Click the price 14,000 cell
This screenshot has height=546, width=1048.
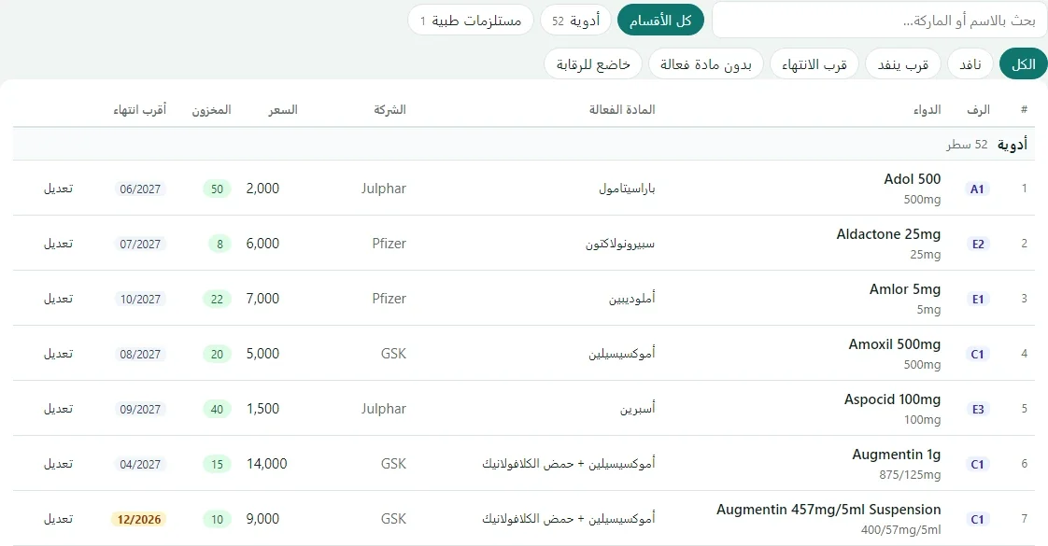[267, 464]
